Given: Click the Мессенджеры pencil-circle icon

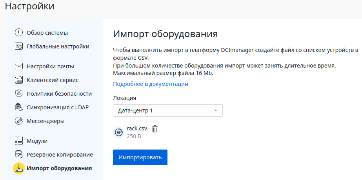Looking at the screenshot, I should (19, 121).
